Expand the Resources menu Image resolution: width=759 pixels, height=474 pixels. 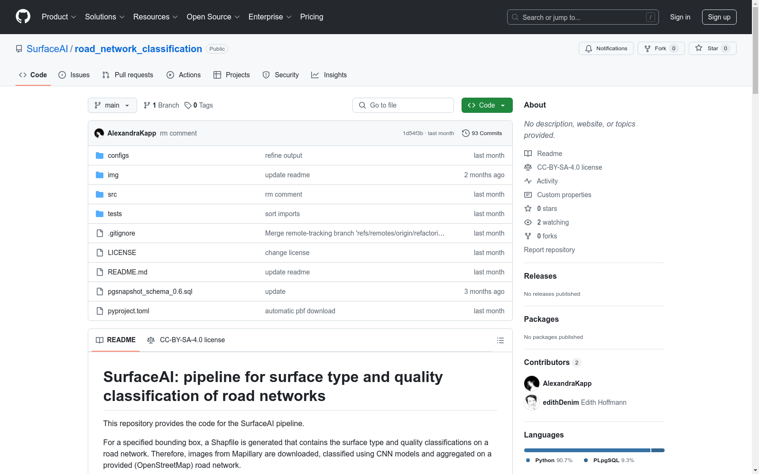[x=156, y=17]
